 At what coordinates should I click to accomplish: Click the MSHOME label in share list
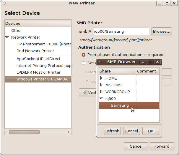[x=114, y=85]
